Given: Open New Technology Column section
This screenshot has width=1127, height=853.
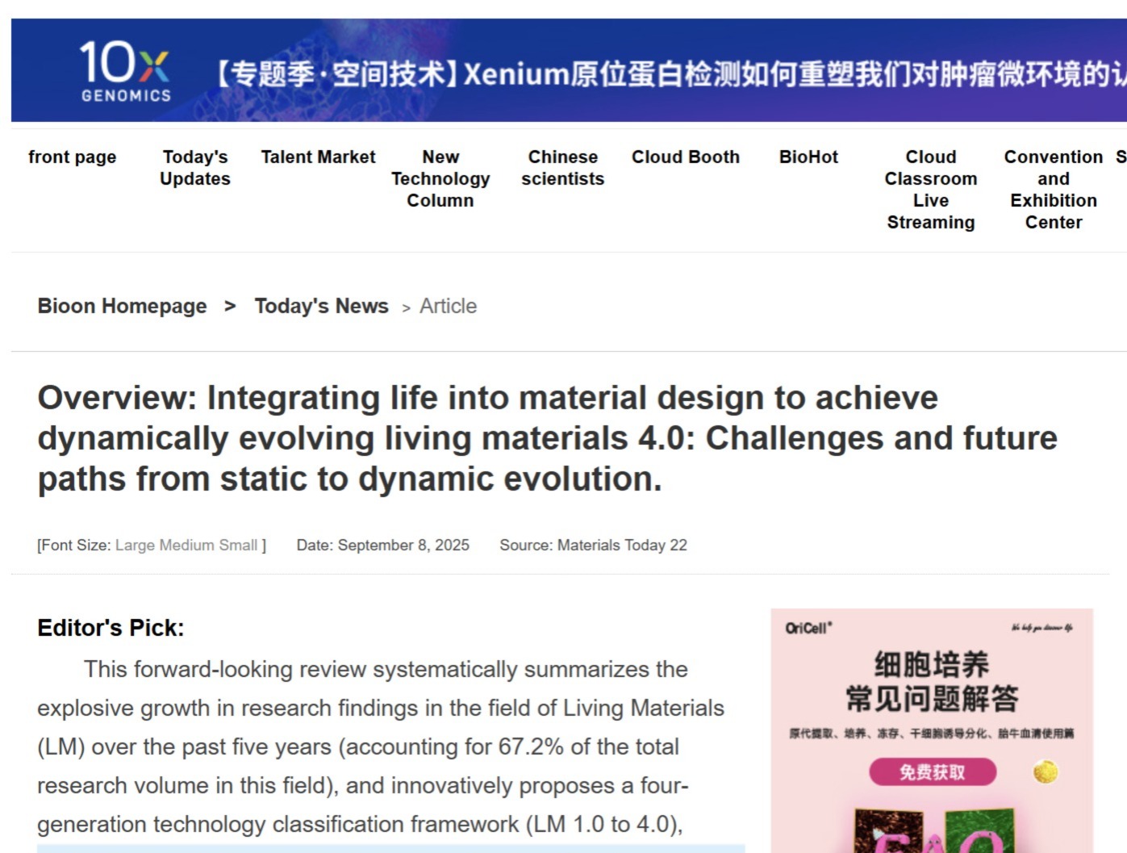Looking at the screenshot, I should click(440, 178).
